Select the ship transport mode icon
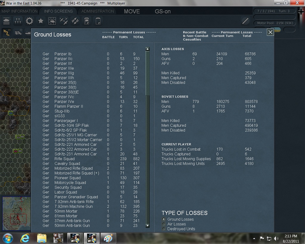305x244 pixels. pyautogui.click(x=28, y=33)
